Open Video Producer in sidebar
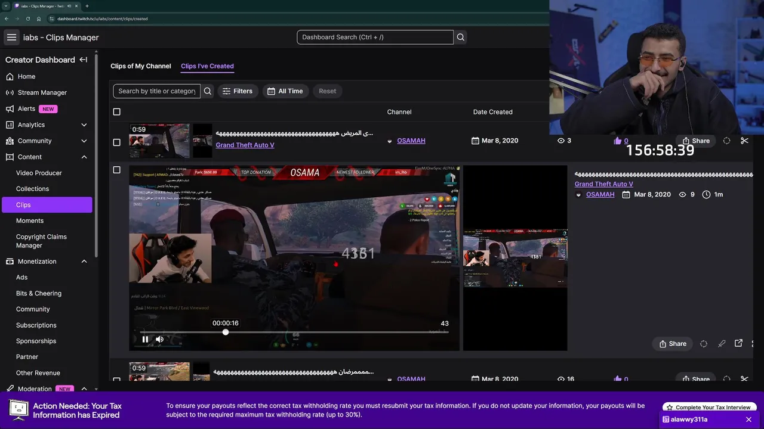The width and height of the screenshot is (764, 429). [x=39, y=173]
